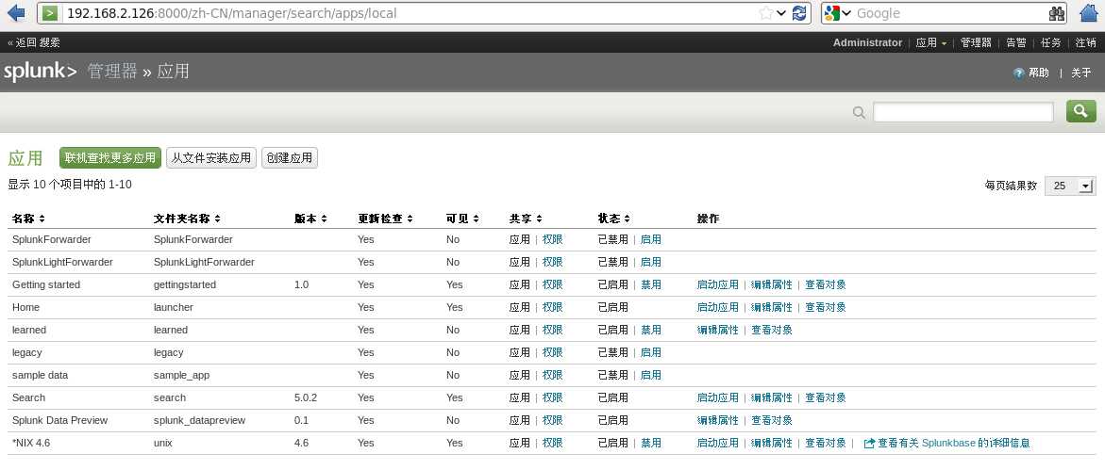
Task: Click the 5.0.2 version cell
Action: [306, 398]
